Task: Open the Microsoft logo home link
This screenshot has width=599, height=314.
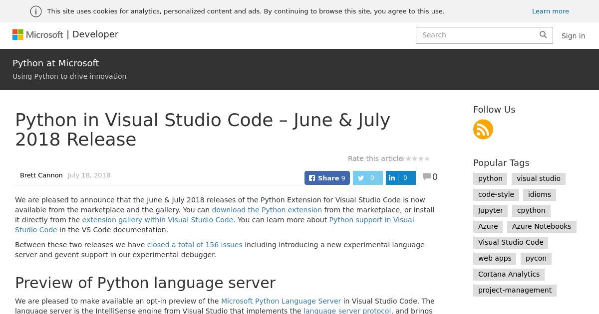Action: [x=38, y=34]
